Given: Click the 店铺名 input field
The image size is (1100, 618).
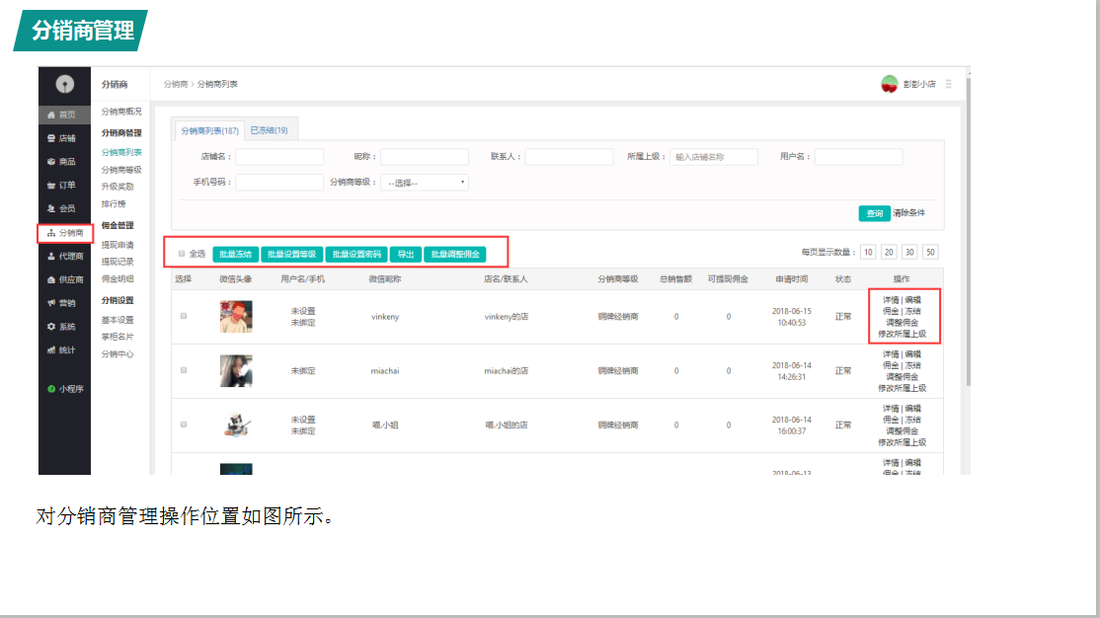Looking at the screenshot, I should click(279, 157).
